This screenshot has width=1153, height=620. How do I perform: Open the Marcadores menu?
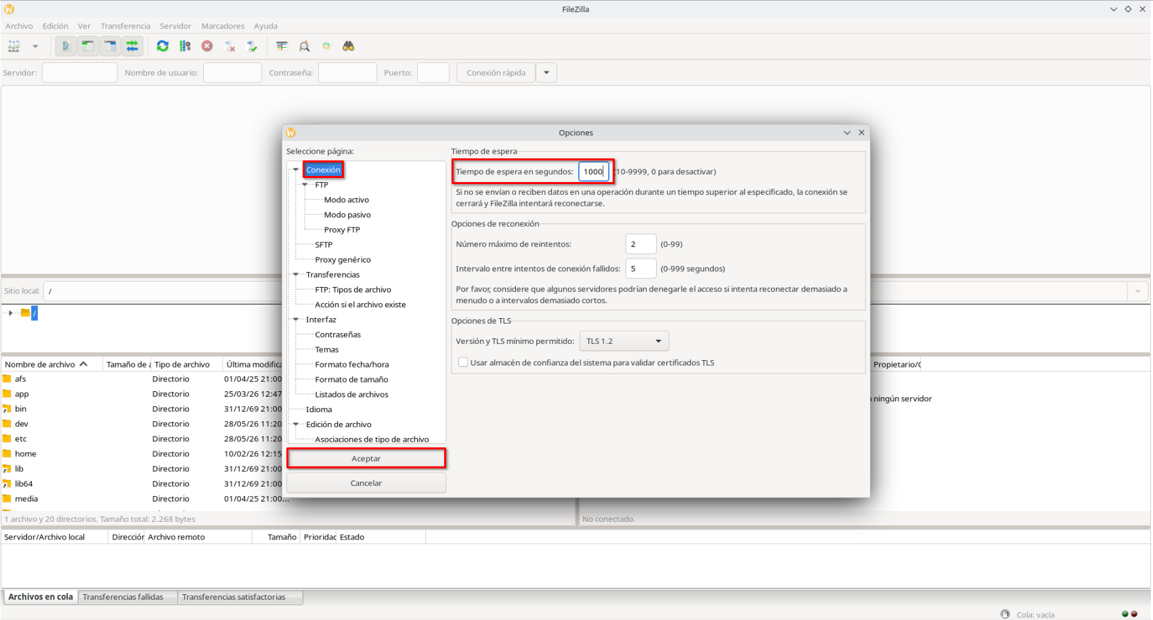point(223,26)
